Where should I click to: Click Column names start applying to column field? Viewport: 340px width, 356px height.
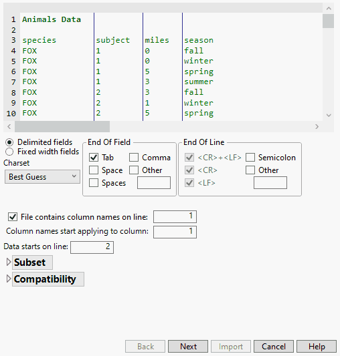pyautogui.click(x=175, y=232)
